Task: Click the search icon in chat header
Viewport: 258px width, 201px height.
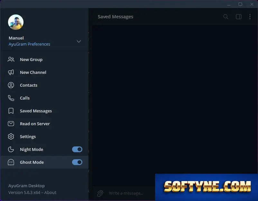Action: click(x=226, y=17)
